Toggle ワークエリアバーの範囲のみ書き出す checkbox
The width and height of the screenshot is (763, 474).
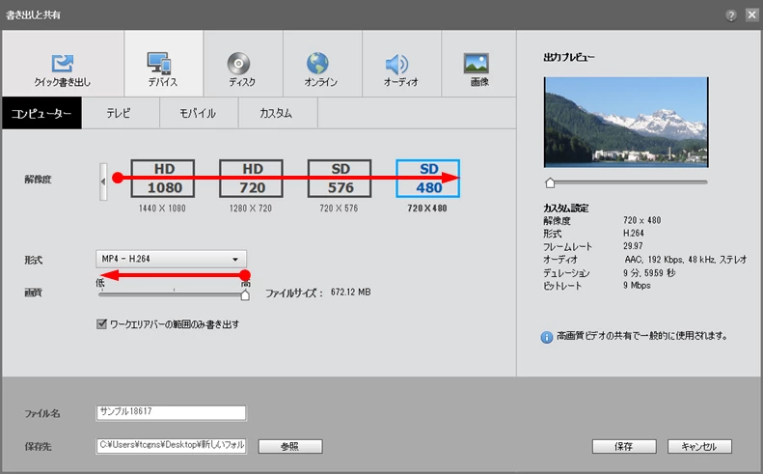101,324
